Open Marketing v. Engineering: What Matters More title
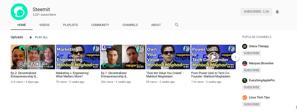The image size is (297, 111). click(73, 75)
